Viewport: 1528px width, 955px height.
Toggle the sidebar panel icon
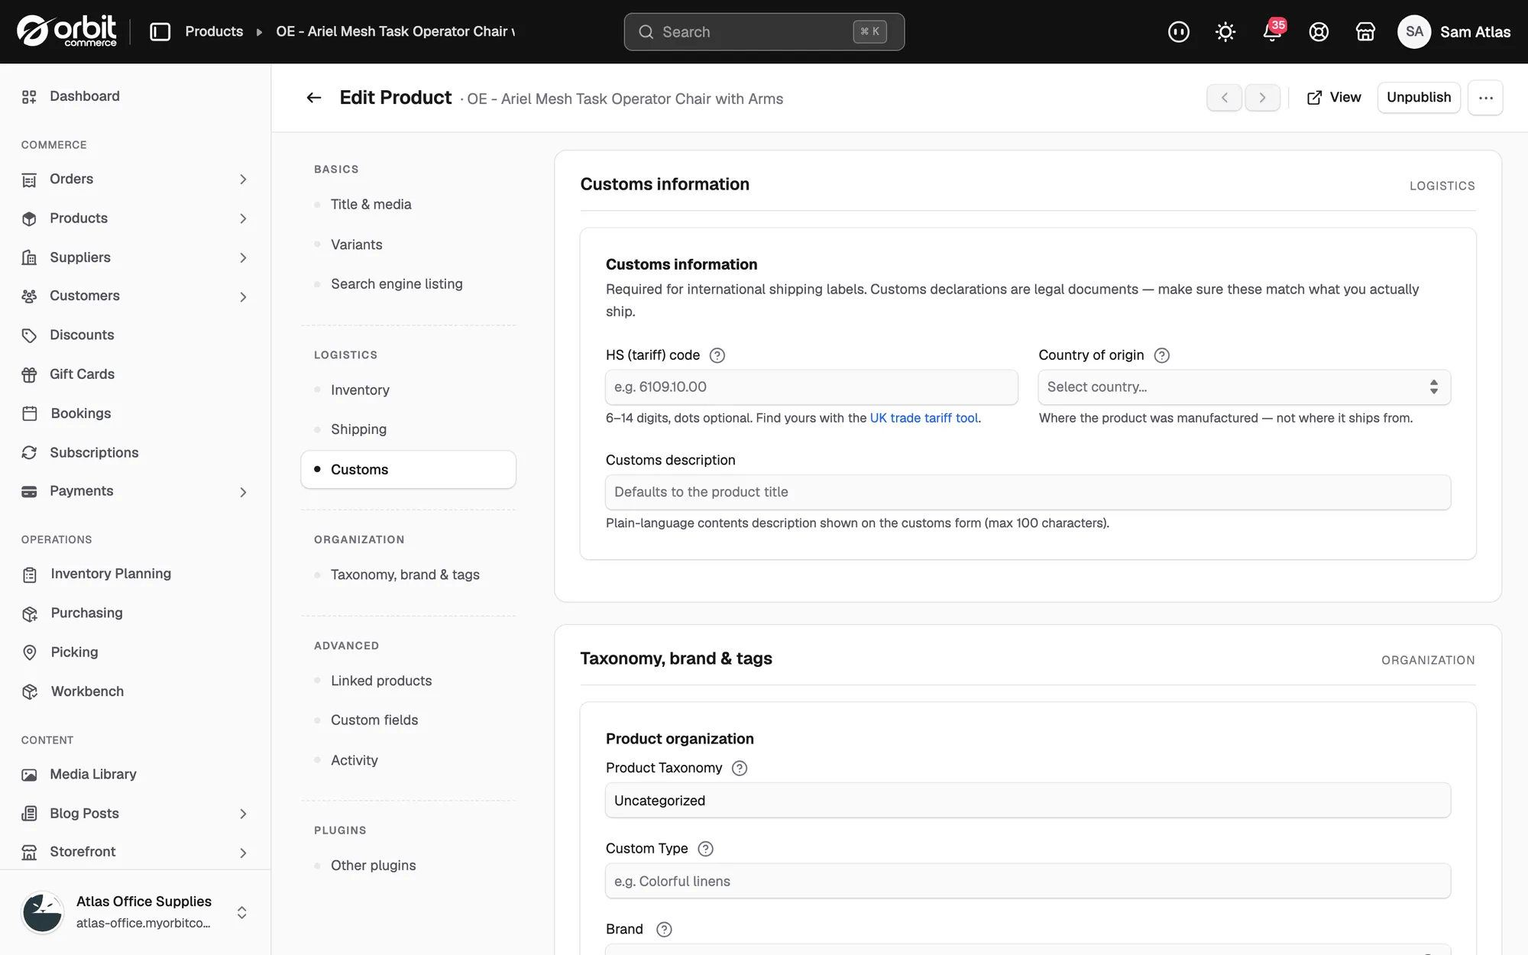(160, 31)
